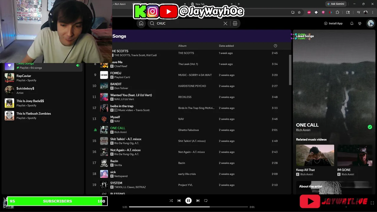Toggle liked checkmark for ONE CALL

[x=370, y=127]
